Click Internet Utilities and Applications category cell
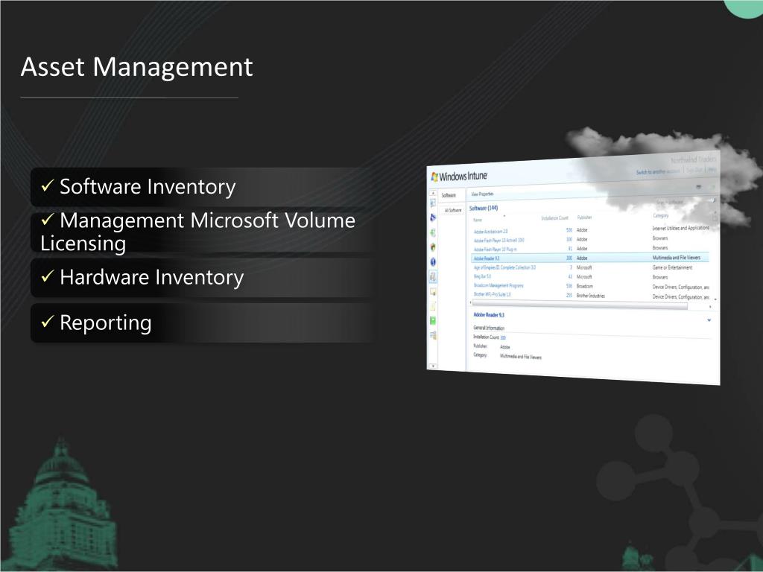Image resolution: width=763 pixels, height=572 pixels. (x=681, y=228)
